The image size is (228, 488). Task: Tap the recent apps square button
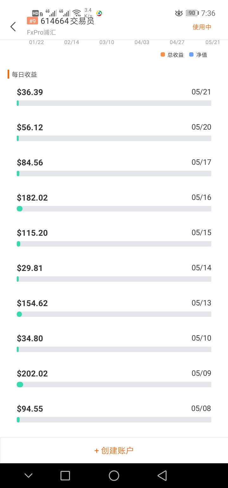tap(65, 475)
